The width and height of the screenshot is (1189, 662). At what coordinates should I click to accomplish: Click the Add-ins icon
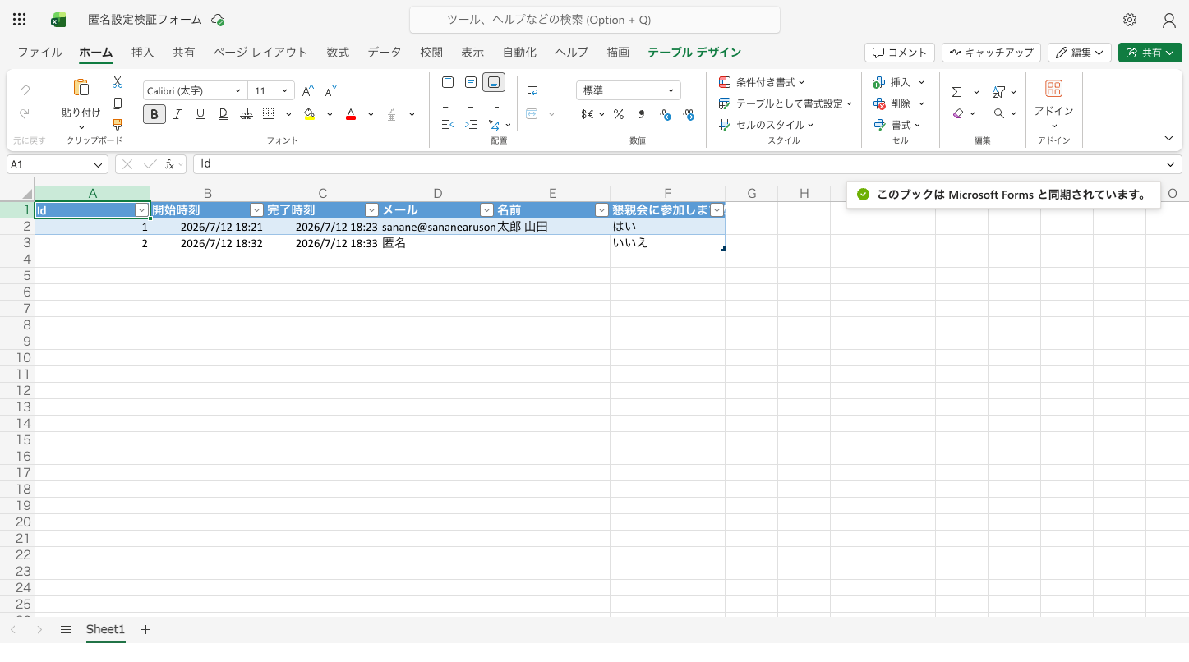pyautogui.click(x=1053, y=89)
